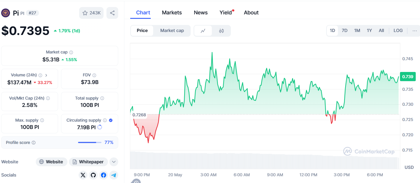Click the 1.79% (1d) price change

(x=67, y=31)
